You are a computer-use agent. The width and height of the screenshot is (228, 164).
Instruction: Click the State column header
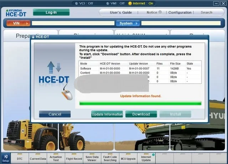click(190, 64)
